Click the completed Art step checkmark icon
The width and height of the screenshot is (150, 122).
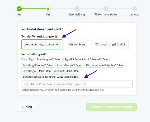tap(19, 9)
